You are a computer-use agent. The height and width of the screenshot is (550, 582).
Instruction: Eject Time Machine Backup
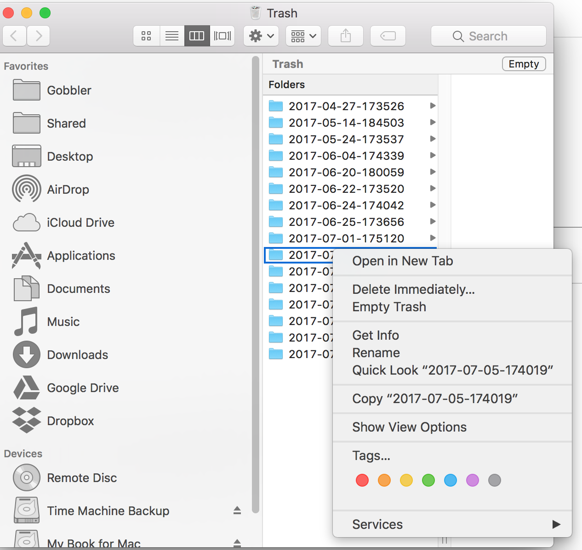point(237,511)
